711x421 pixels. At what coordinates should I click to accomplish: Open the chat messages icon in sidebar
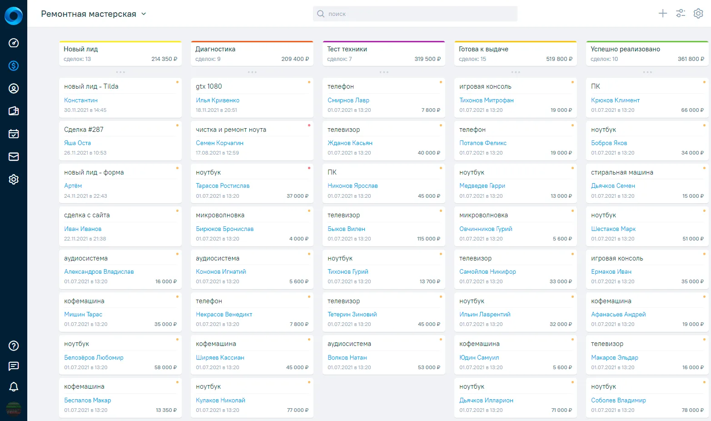click(14, 366)
